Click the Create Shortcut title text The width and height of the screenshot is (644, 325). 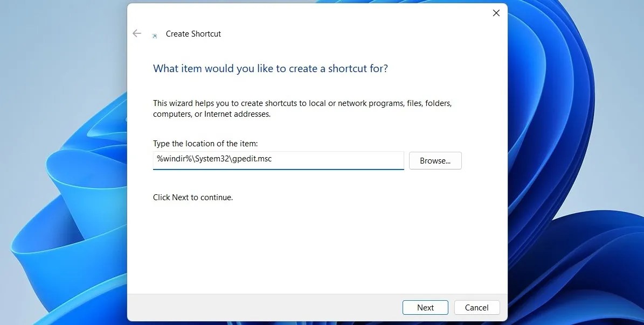point(193,34)
